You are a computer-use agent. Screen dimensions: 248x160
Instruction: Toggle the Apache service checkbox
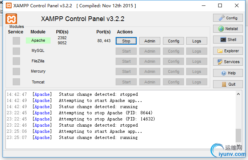(x=16, y=41)
